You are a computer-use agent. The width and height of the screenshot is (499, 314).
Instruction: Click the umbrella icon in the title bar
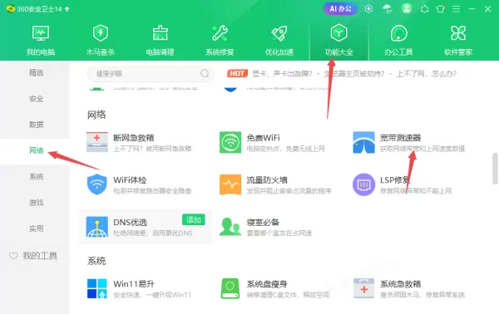(388, 8)
